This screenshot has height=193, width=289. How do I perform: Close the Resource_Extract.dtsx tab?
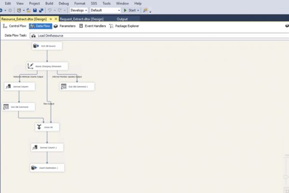pos(56,19)
